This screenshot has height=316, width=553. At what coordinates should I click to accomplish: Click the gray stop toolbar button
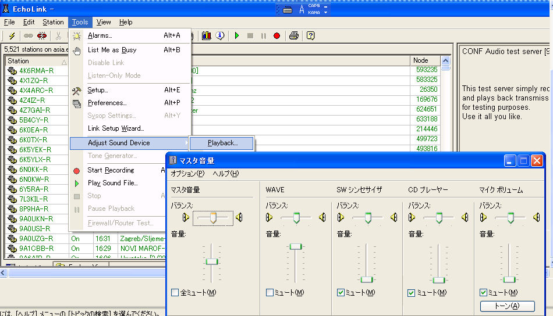coord(250,35)
